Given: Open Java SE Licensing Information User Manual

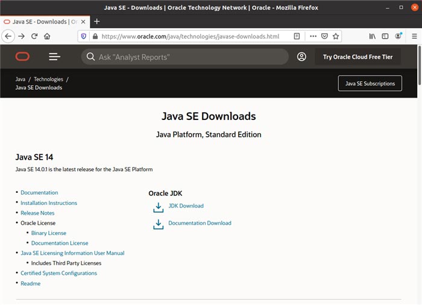Looking at the screenshot, I should pyautogui.click(x=72, y=253).
